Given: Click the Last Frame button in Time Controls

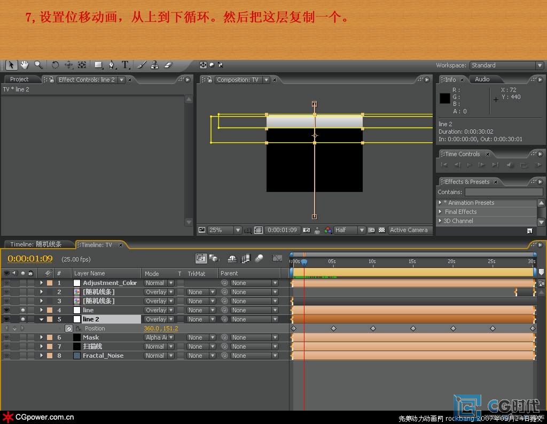Looking at the screenshot, I should coord(495,165).
